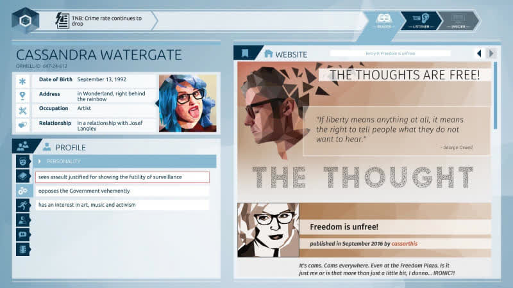Click the Occupation tools icon
This screenshot has width=513, height=288.
tap(22, 110)
